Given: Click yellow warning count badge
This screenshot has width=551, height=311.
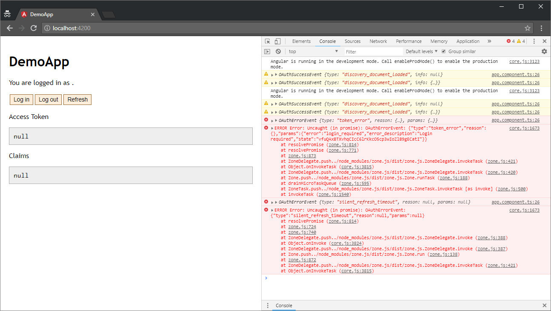Looking at the screenshot, I should [521, 41].
